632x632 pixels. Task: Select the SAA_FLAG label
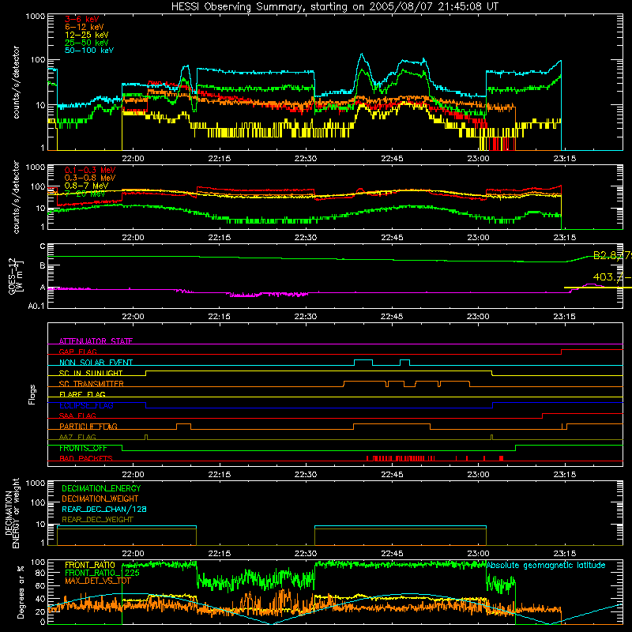77,416
